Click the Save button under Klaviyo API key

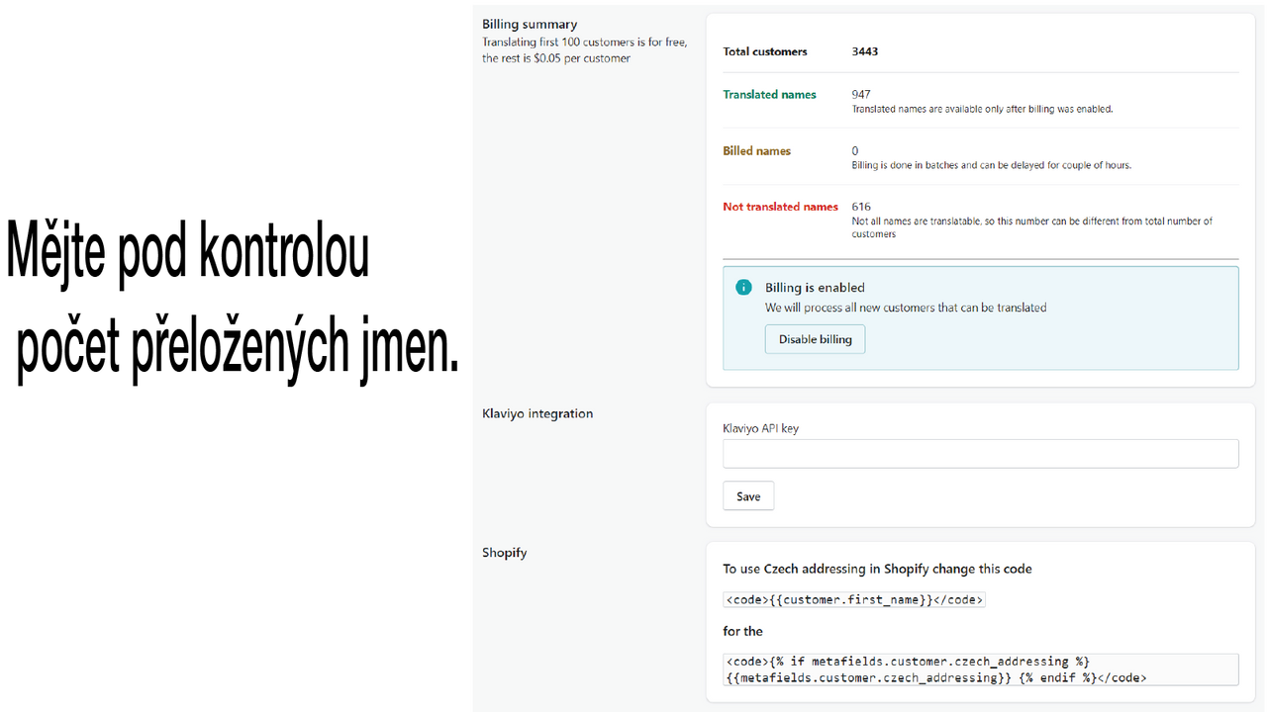pos(748,496)
